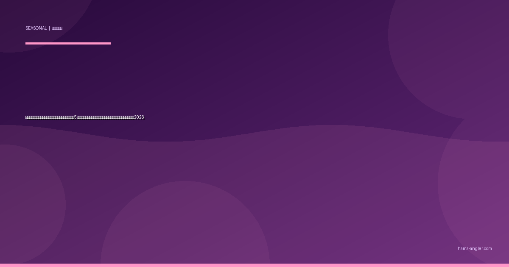Select the digit 5 inside the subtitle

pyautogui.click(x=76, y=117)
